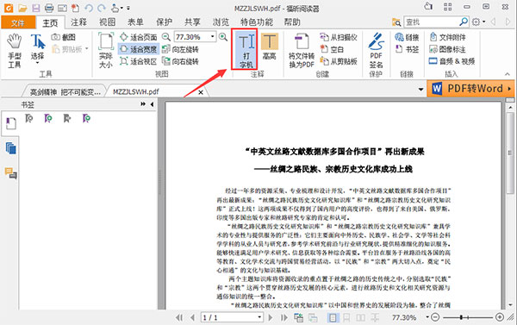The height and width of the screenshot is (325, 517).
Task: Switch to the 高剑精神 document tab
Action: coord(65,92)
